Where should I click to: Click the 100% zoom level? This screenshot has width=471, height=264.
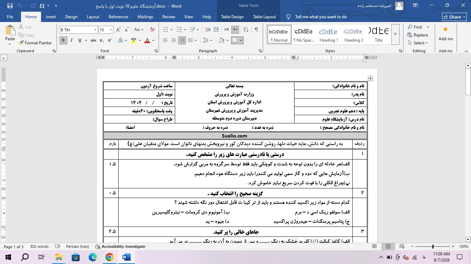coord(463,246)
